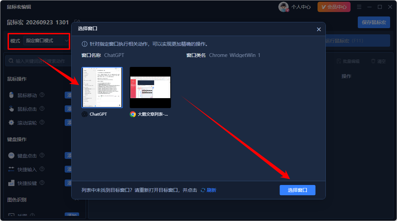The width and height of the screenshot is (397, 221).
Task: Click the macro name 鼠标宏 20260923 1301
Action: tap(38, 23)
